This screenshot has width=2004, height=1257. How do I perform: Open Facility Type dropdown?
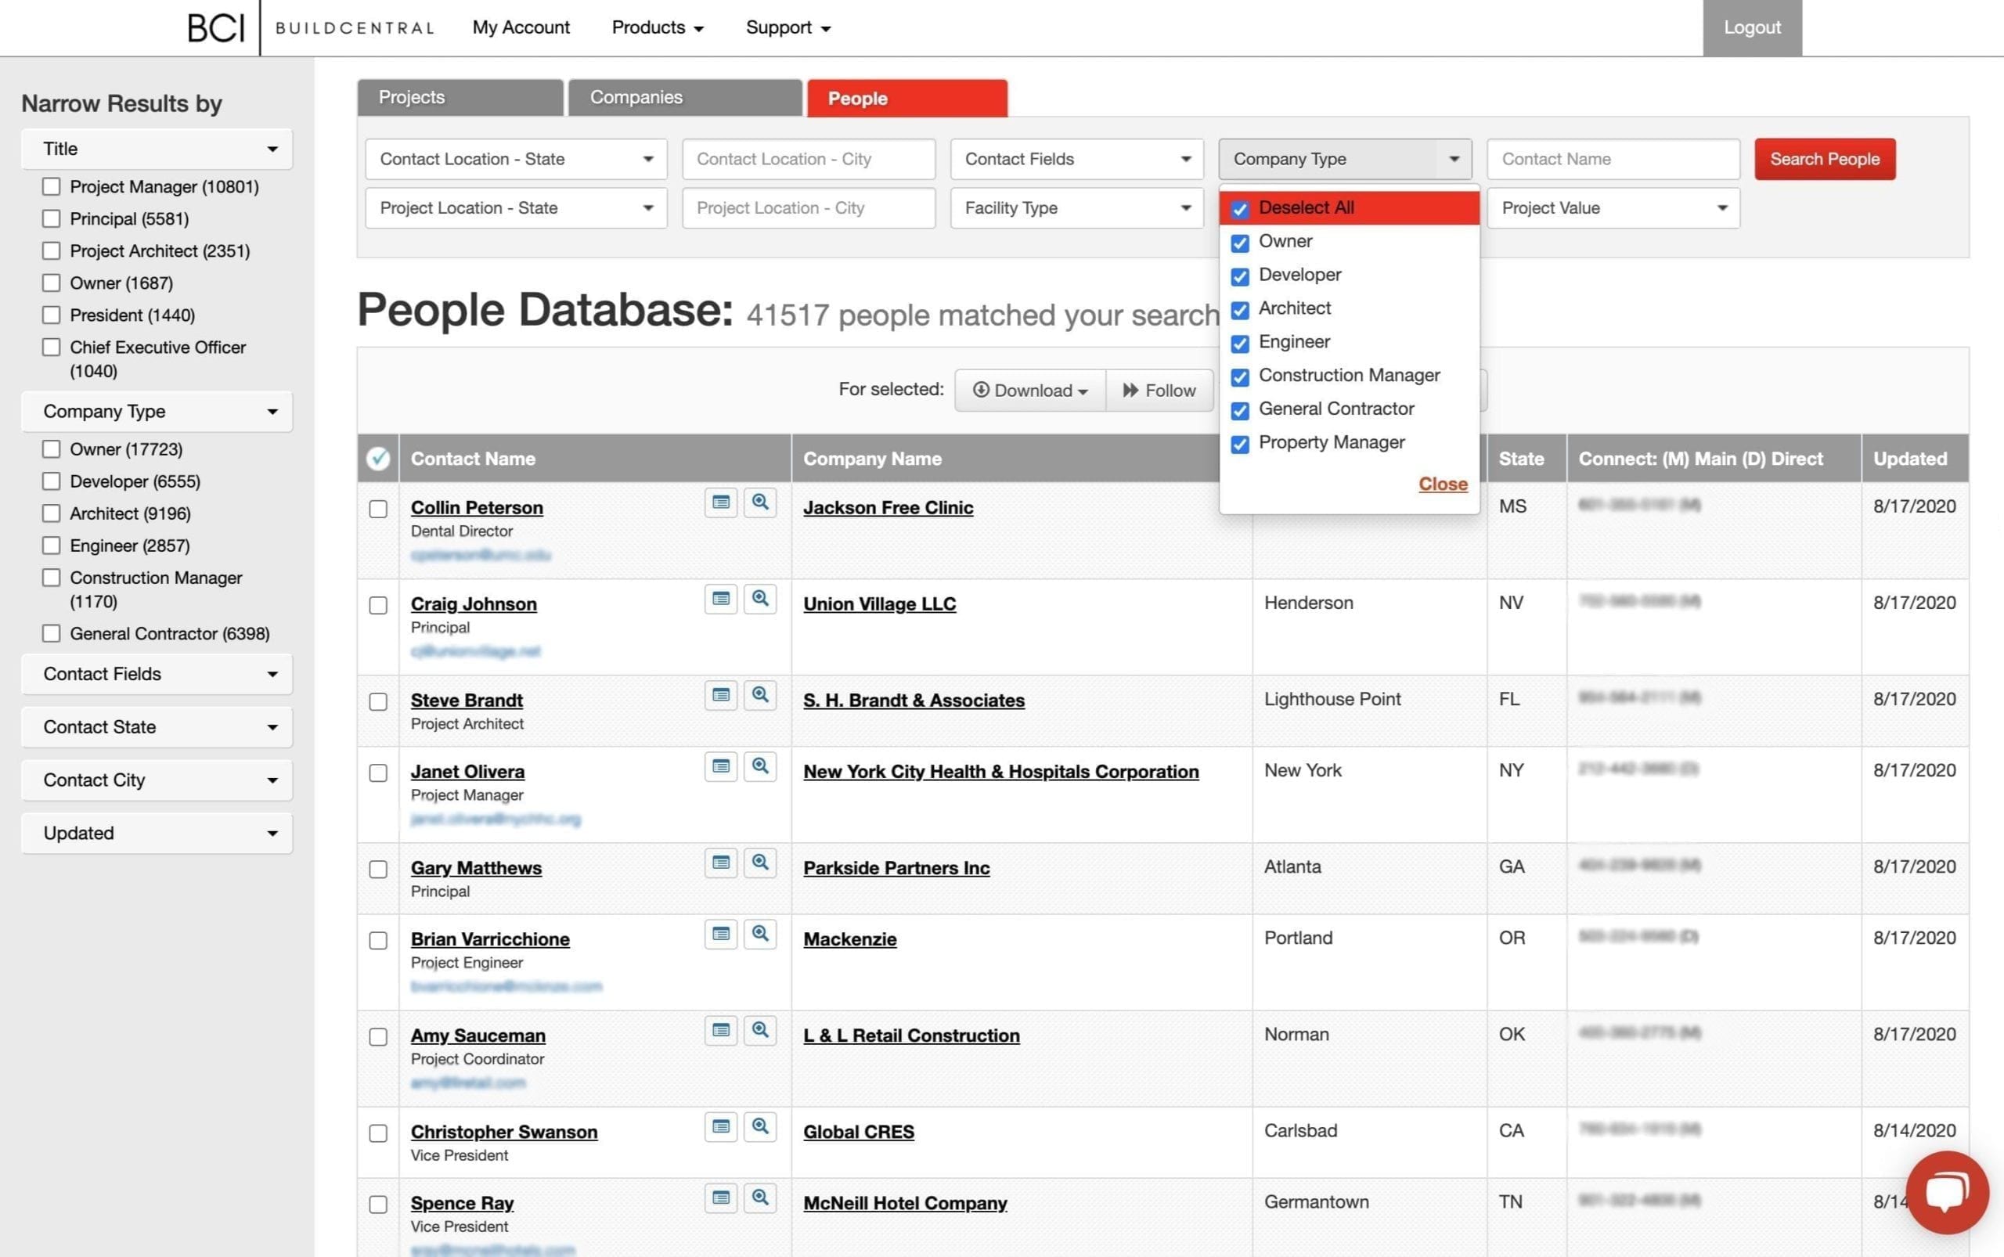1077,208
